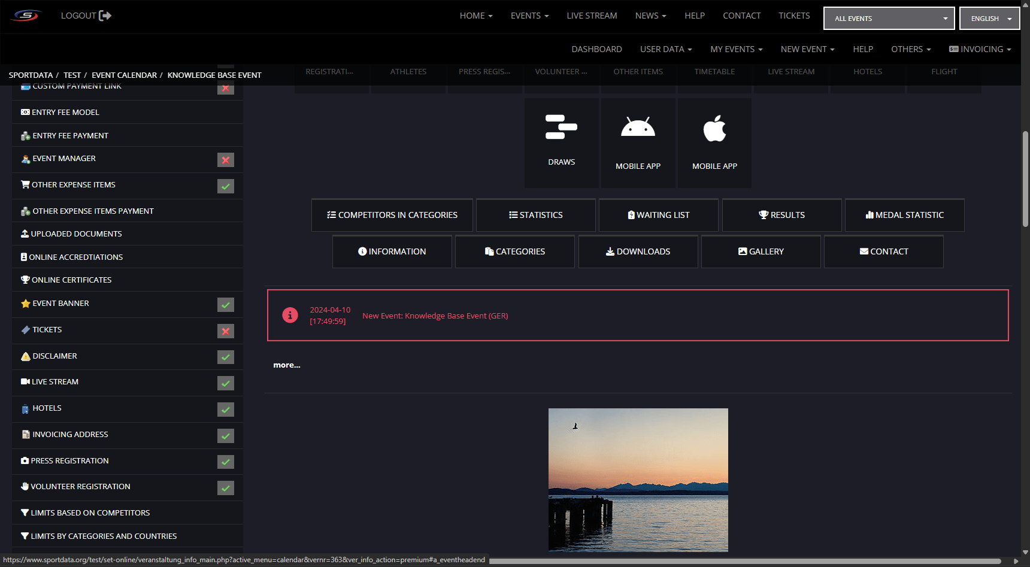Toggle the Tickets red X status
Screen dimensions: 1030x567
[225, 331]
